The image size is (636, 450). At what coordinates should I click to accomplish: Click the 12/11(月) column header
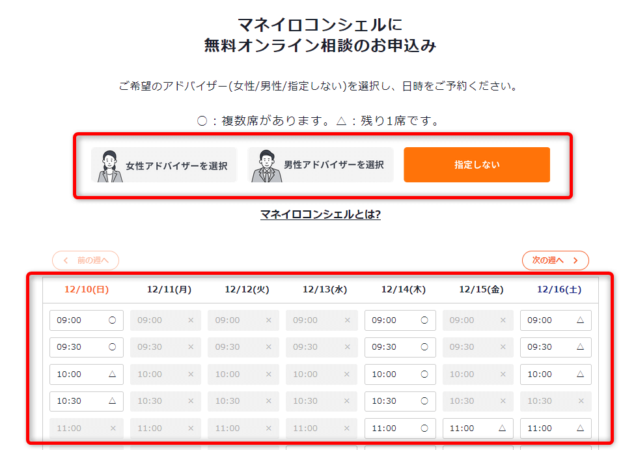(169, 289)
